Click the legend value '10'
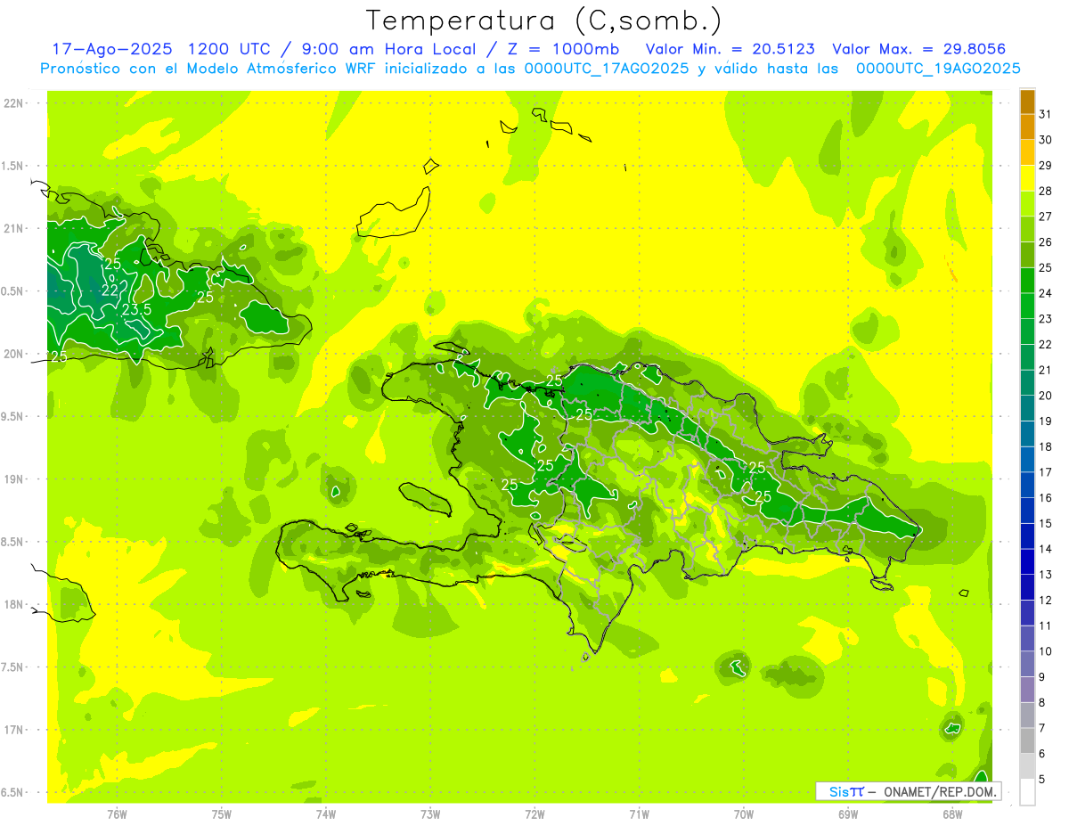Screen dimensions: 1069x826 (x=1046, y=651)
